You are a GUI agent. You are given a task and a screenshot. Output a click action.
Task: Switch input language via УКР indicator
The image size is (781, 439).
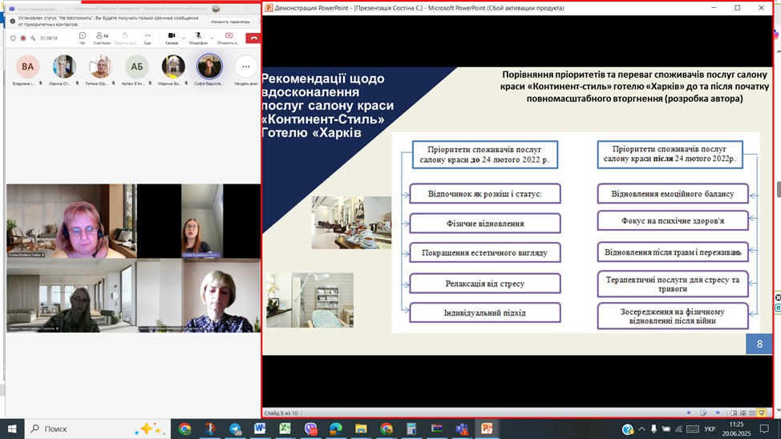click(x=710, y=429)
